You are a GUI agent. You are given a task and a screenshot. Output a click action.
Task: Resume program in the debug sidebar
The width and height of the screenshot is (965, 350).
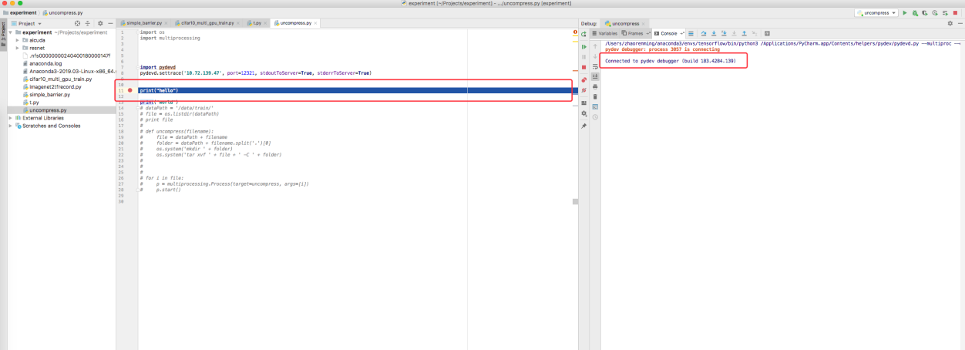coord(583,47)
